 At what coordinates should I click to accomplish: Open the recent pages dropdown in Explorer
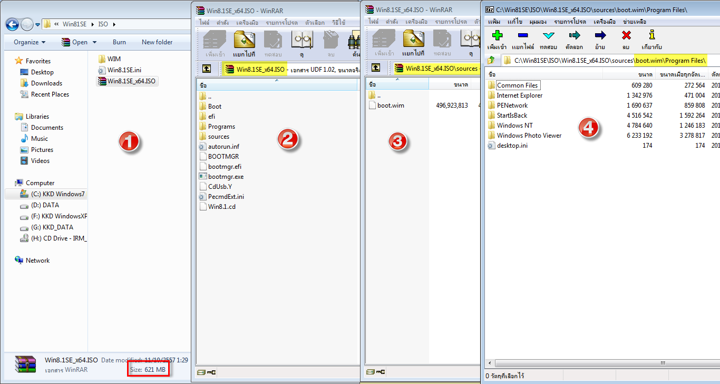coord(37,24)
